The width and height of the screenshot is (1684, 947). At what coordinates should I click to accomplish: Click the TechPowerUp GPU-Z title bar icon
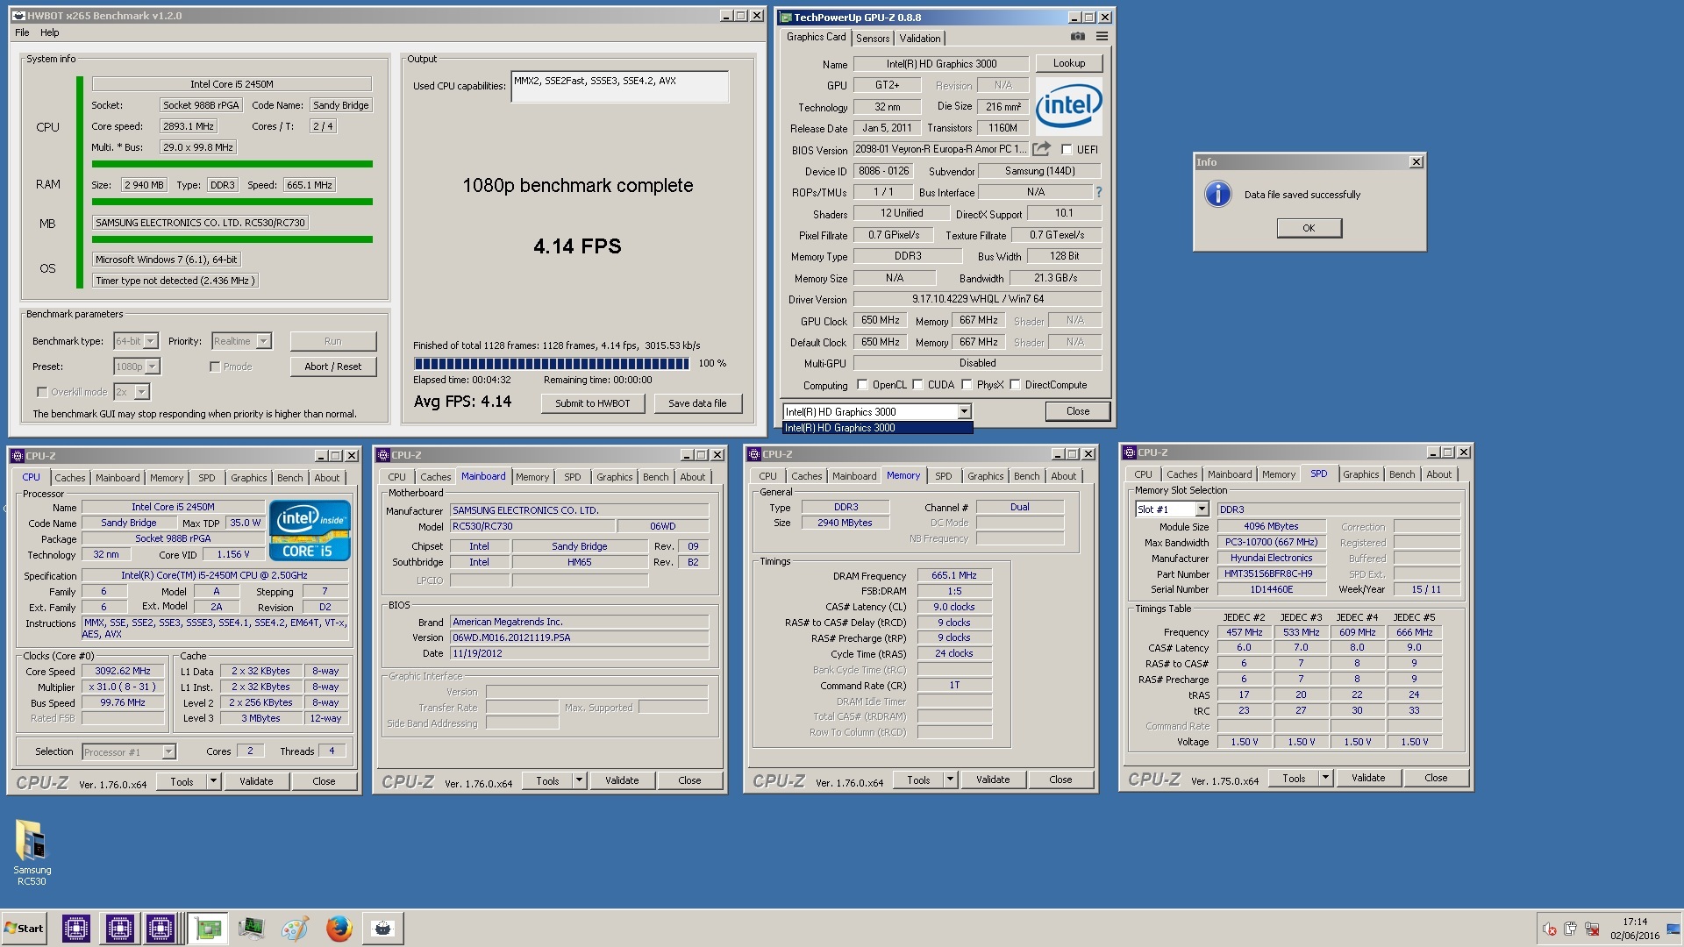[786, 18]
